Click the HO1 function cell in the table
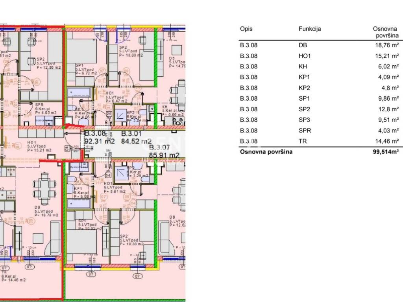 coord(305,56)
